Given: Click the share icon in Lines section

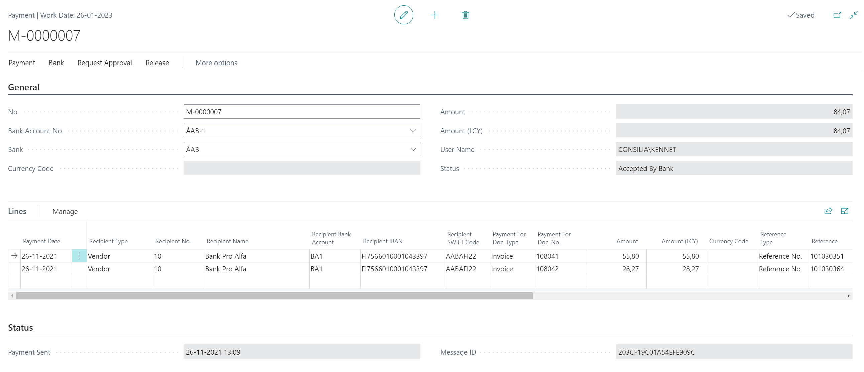Looking at the screenshot, I should point(828,211).
